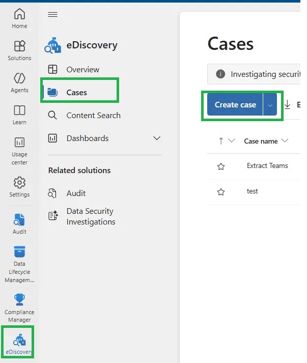
Task: Open the Extract Teams case
Action: pos(267,166)
